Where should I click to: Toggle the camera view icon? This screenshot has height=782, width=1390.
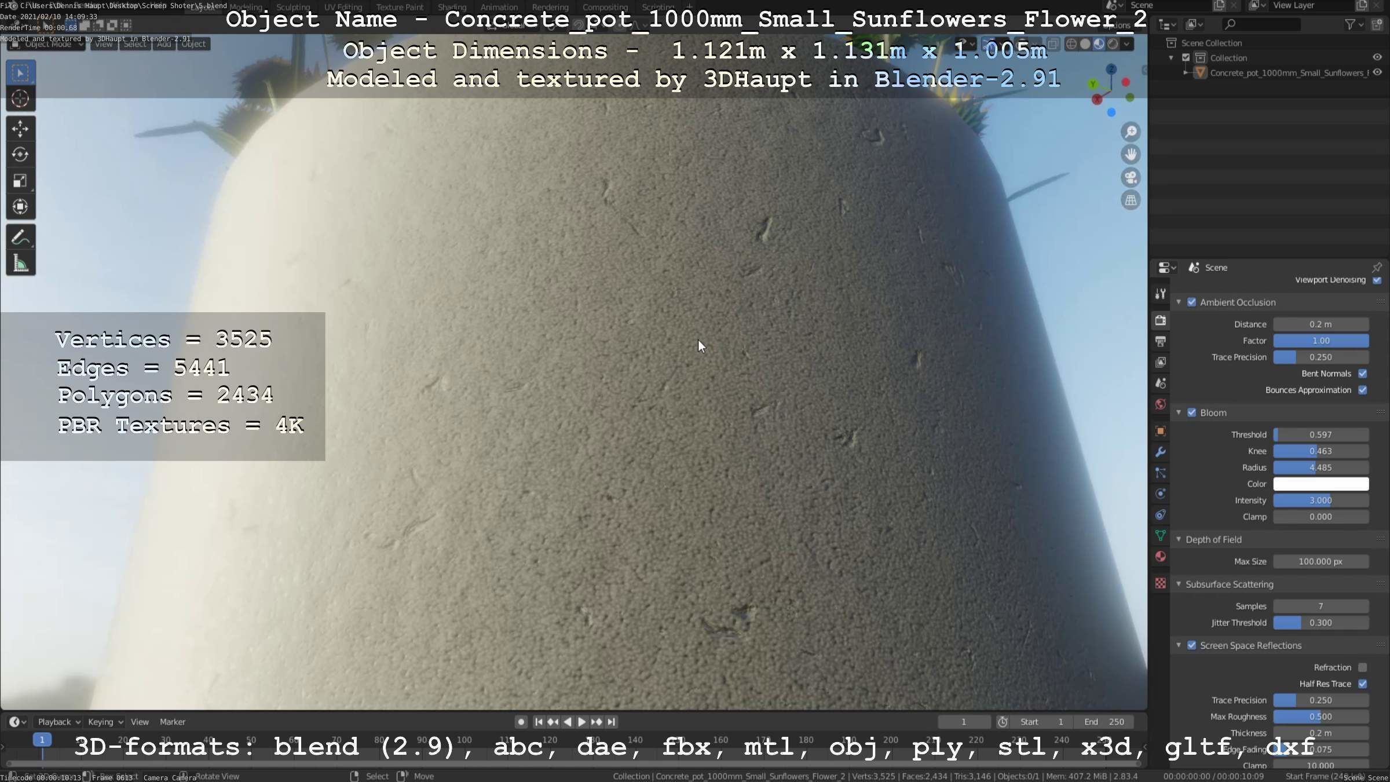1131,178
